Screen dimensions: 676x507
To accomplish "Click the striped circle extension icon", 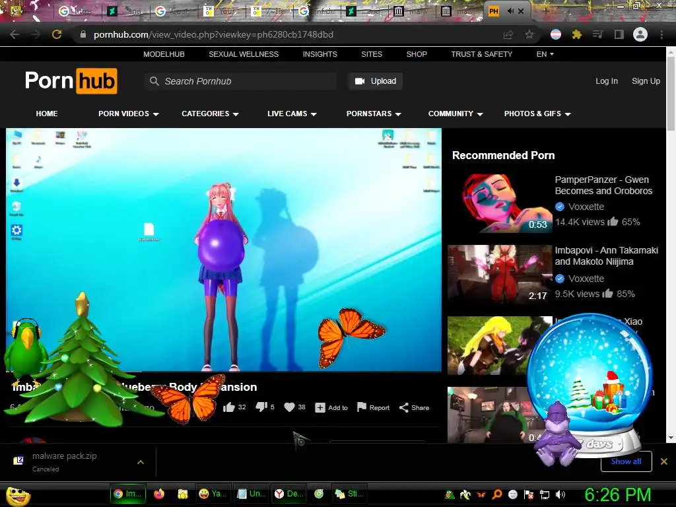I will pyautogui.click(x=556, y=34).
